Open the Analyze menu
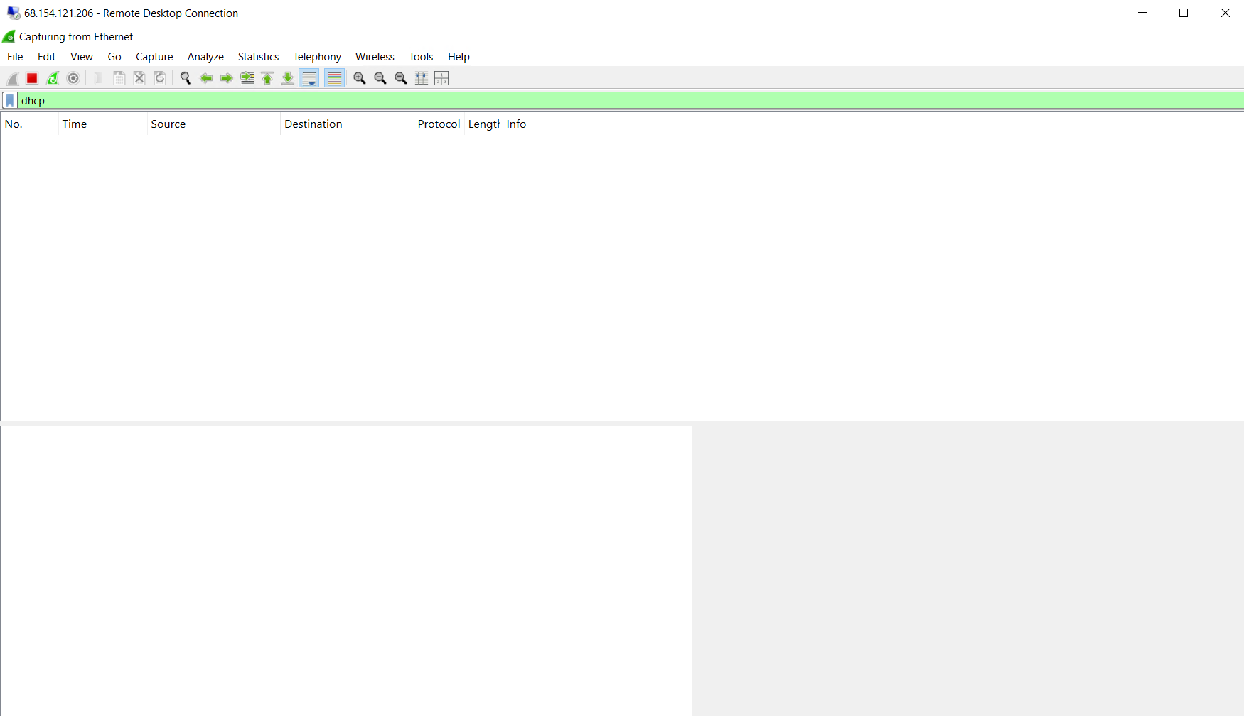 pos(205,57)
